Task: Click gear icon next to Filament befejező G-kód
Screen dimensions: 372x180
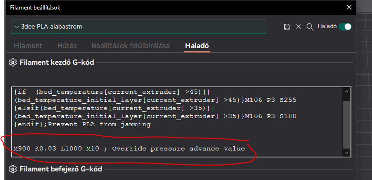Action: pos(12,169)
